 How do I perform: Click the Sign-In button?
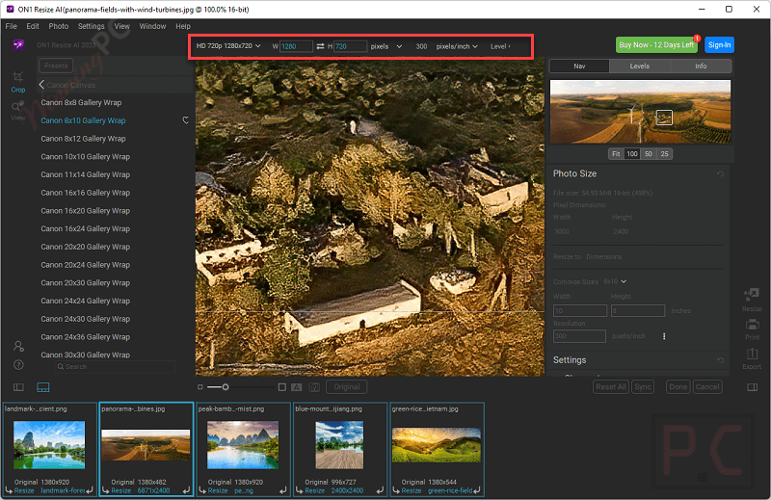[719, 45]
